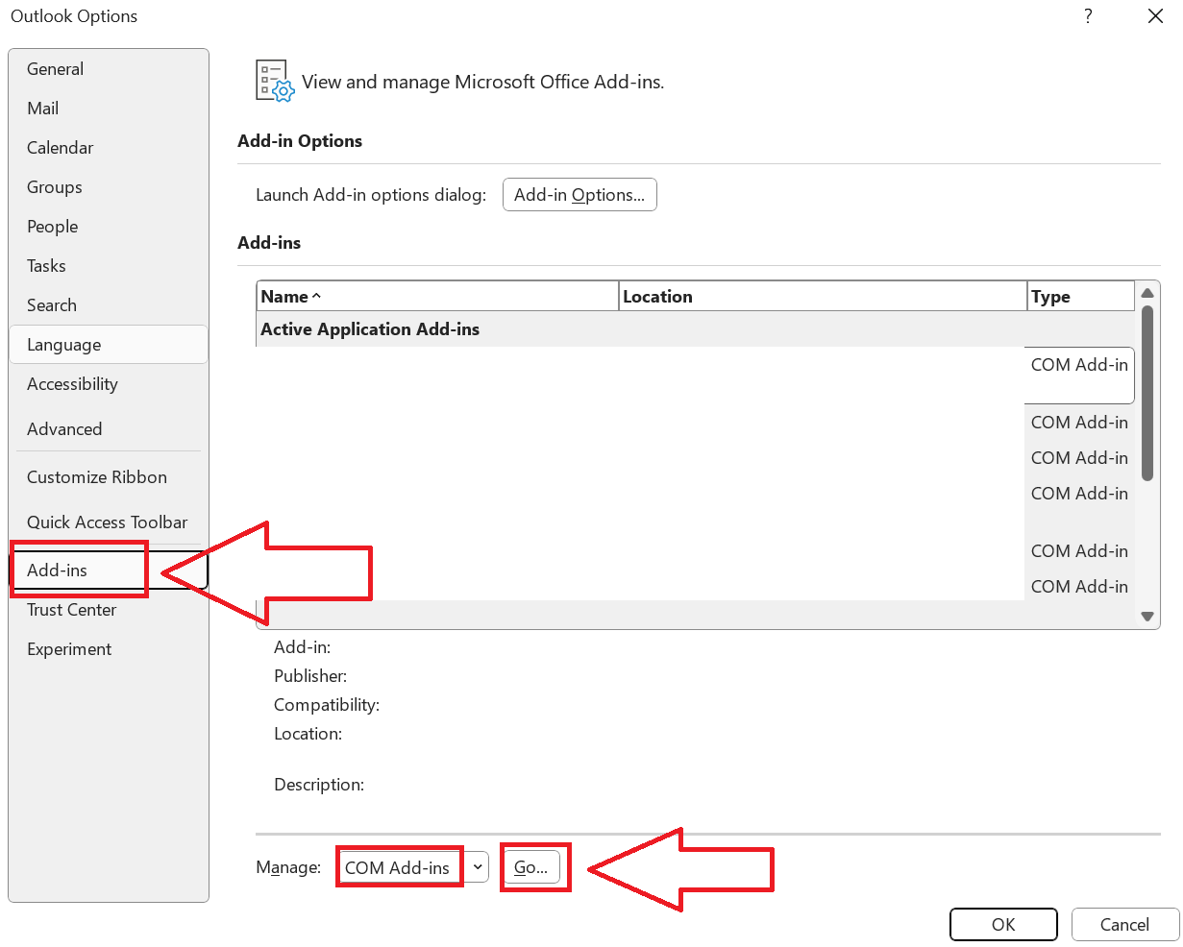This screenshot has height=947, width=1183.
Task: Confirm with the OK button
Action: tap(1003, 925)
